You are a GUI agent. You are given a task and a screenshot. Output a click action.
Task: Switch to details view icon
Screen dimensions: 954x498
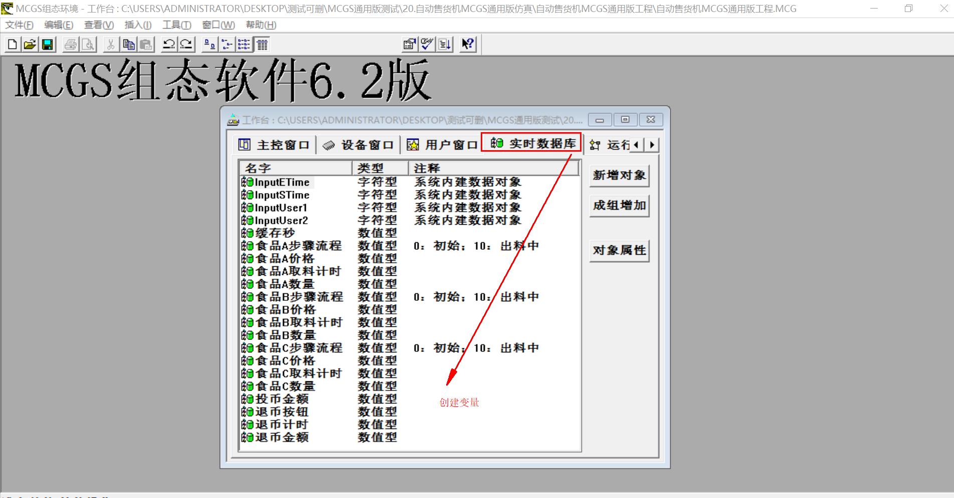tap(262, 45)
